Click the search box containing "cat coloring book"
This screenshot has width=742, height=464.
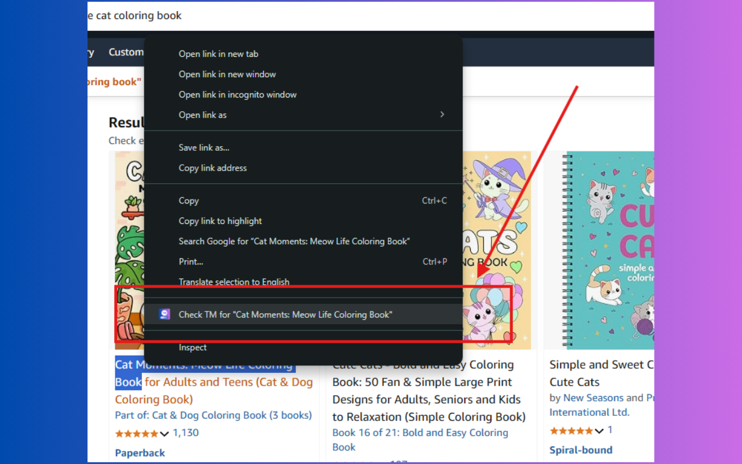[x=371, y=16]
